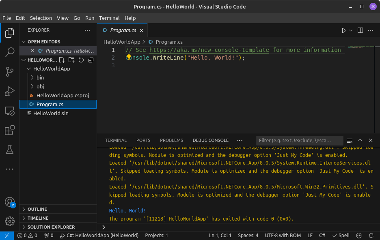Click the debug console REPL input prompt
The image size is (380, 240).
tap(239, 227)
